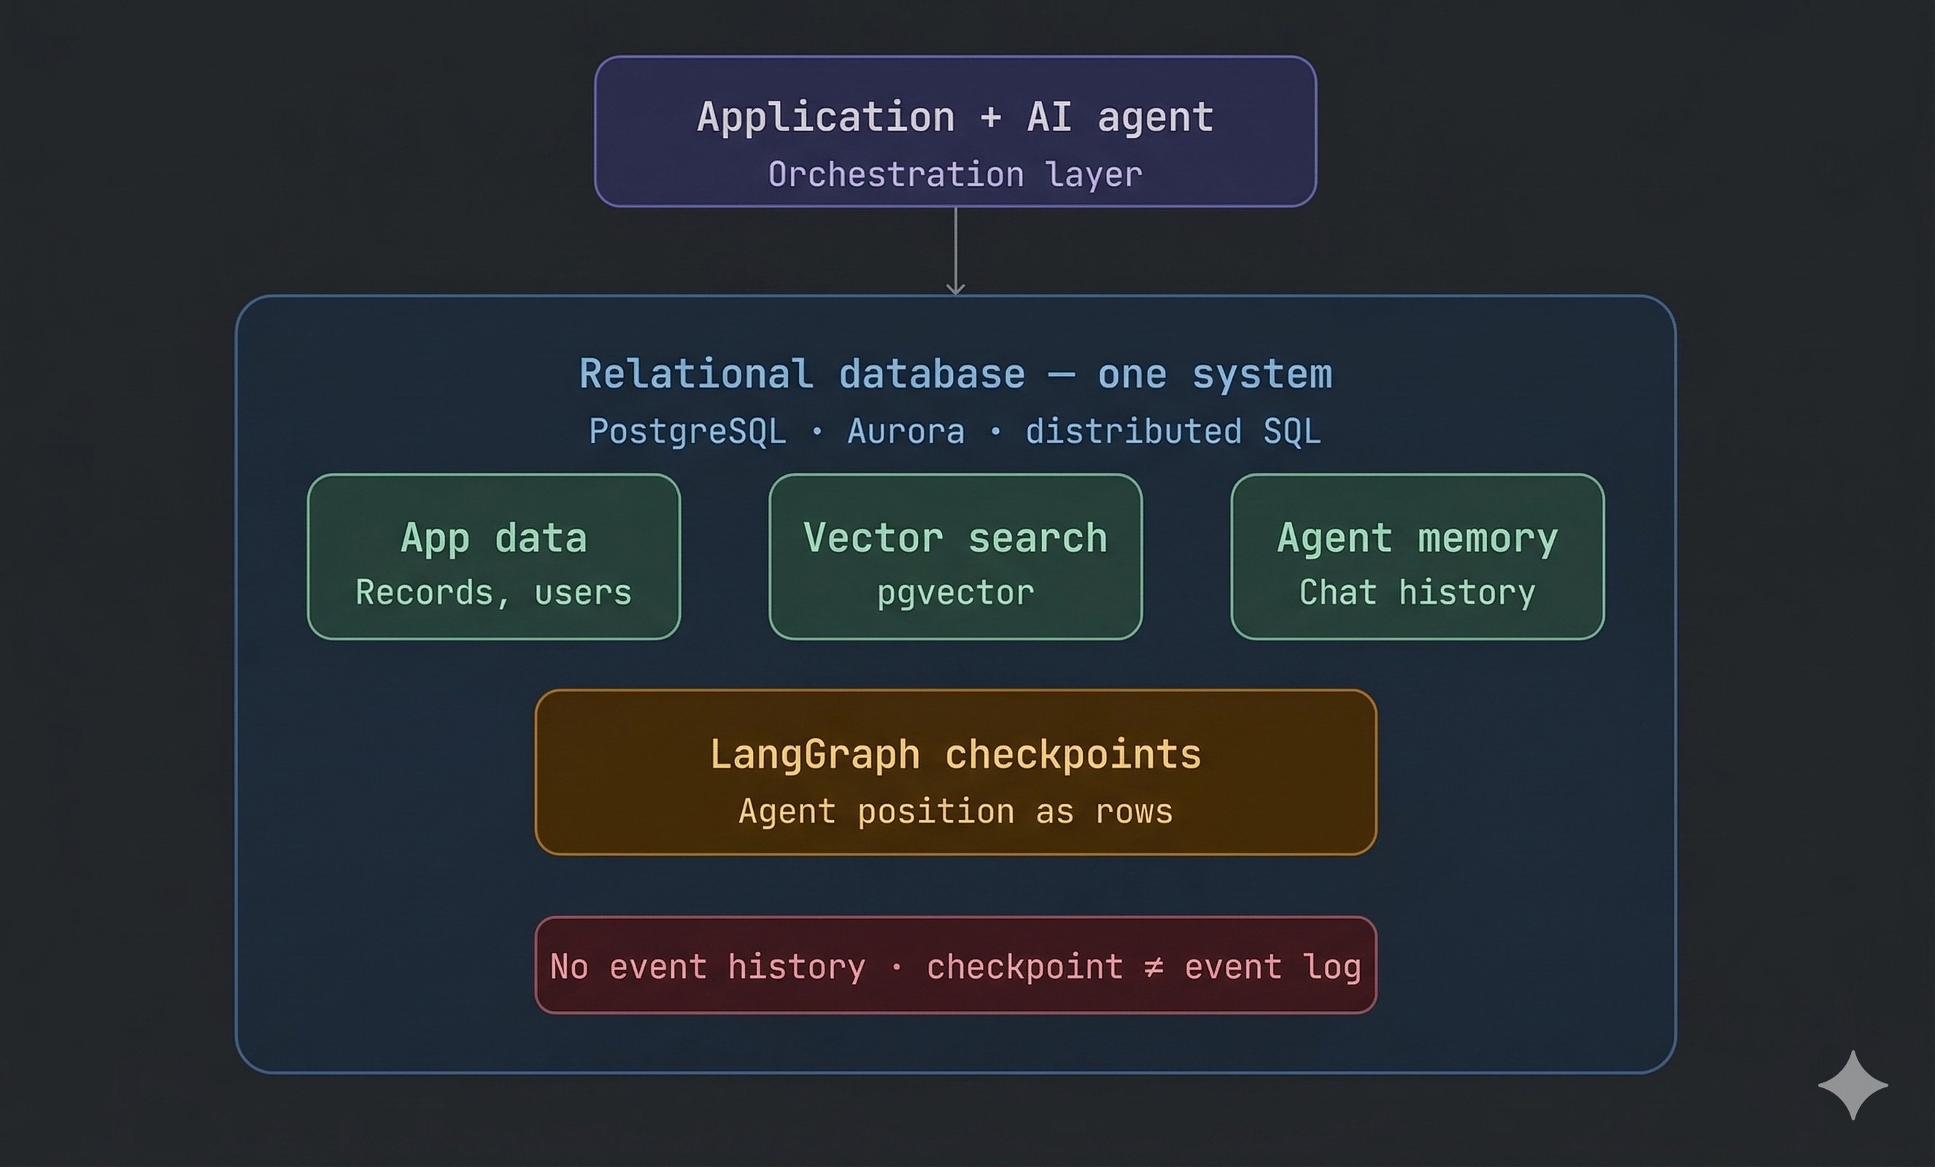Click the not-equal symbol in the red banner
The width and height of the screenshot is (1935, 1167).
coord(1153,967)
